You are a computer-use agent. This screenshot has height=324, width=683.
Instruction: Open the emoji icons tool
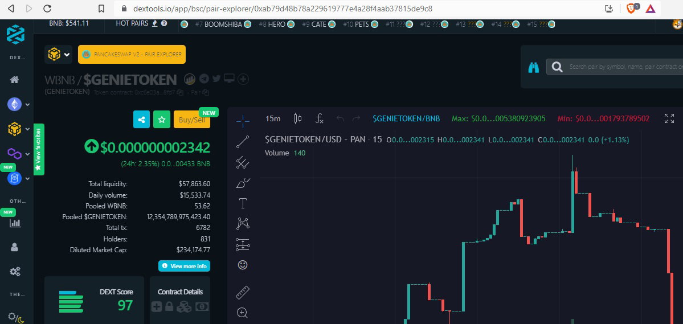tap(243, 265)
